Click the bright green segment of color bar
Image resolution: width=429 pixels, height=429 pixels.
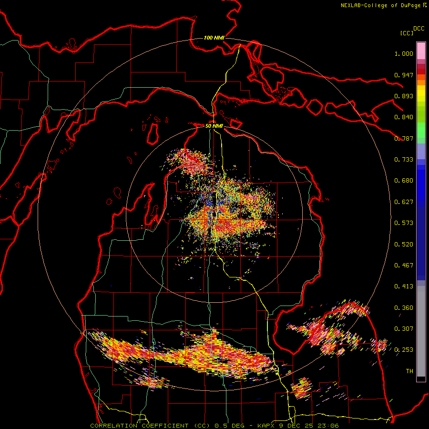(421, 130)
